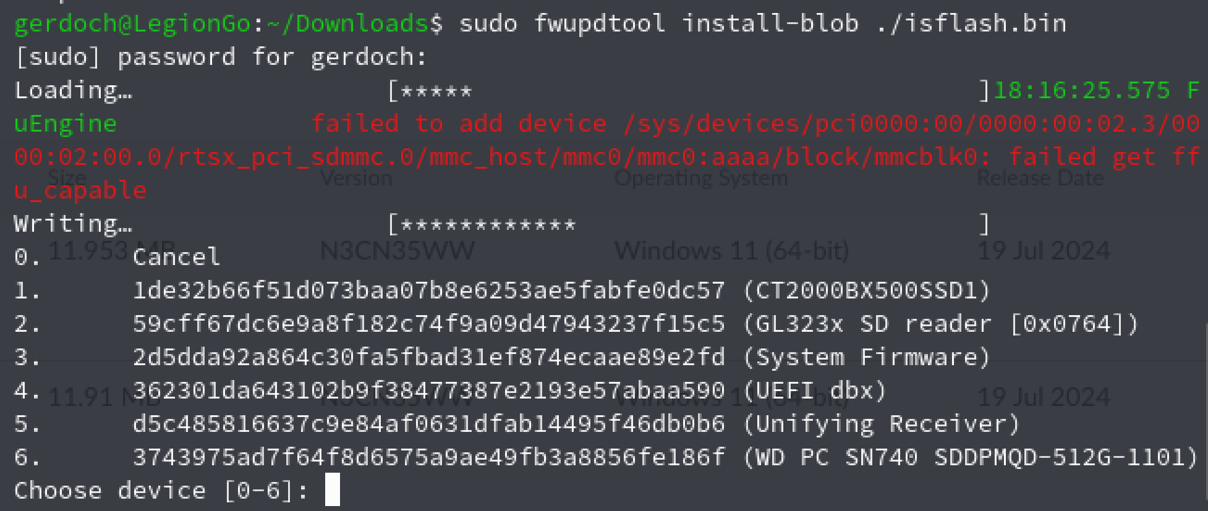This screenshot has height=511, width=1208.
Task: Click the fwupdtool command word
Action: [599, 24]
